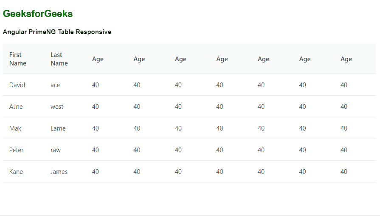This screenshot has height=216, width=380.
Task: Click the Last Name column header
Action: point(59,59)
